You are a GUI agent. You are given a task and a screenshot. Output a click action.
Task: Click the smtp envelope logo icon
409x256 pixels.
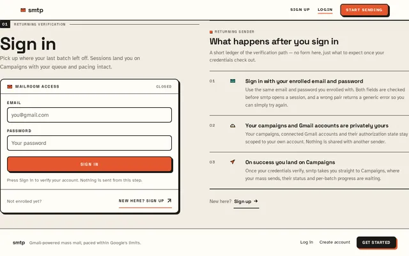click(23, 10)
